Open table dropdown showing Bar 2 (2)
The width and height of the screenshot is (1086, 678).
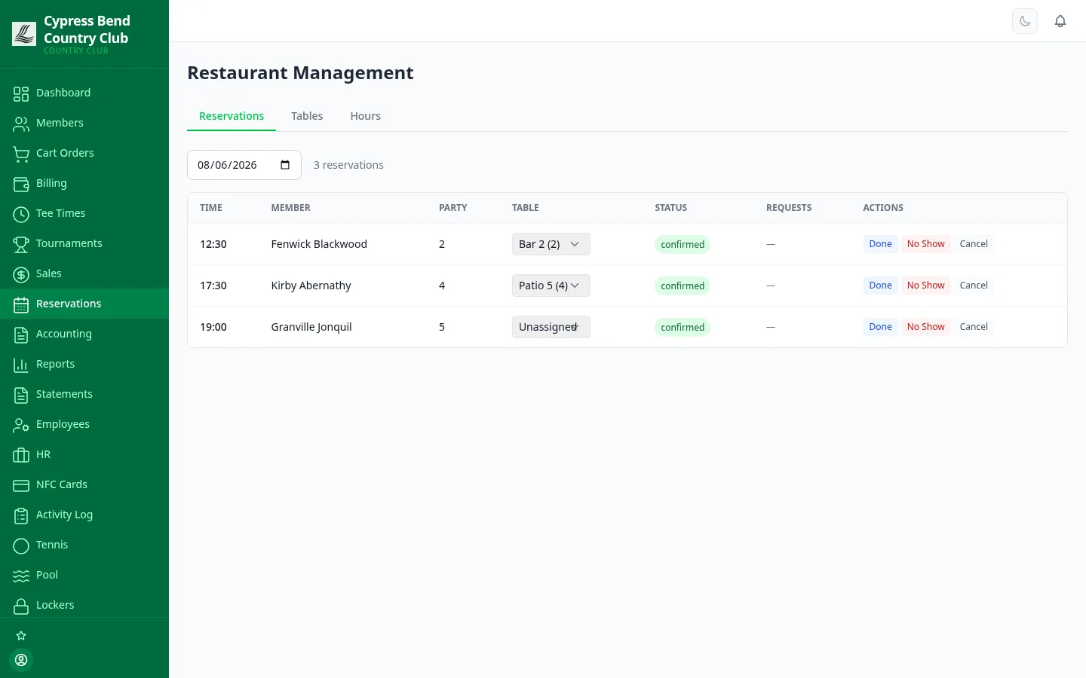551,244
